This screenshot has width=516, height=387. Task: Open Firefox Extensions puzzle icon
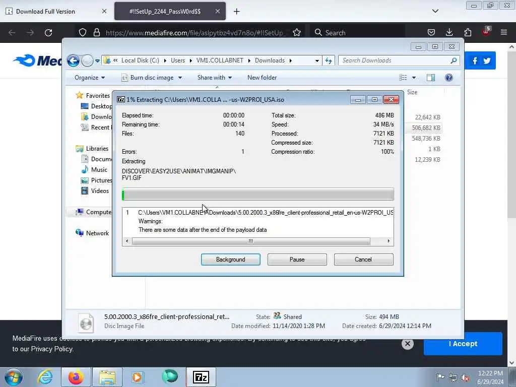pyautogui.click(x=468, y=33)
